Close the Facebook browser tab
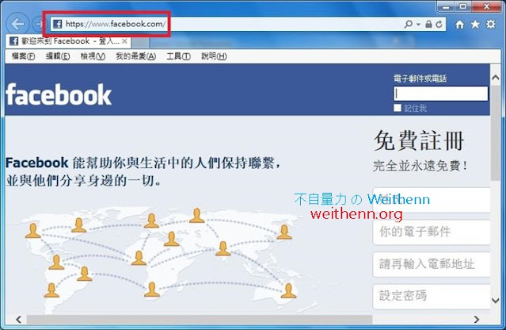Viewport: 506px width, 330px height. [124, 41]
